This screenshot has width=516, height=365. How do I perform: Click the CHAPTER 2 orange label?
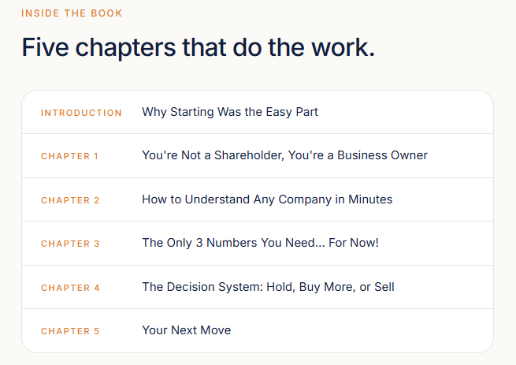pyautogui.click(x=70, y=200)
